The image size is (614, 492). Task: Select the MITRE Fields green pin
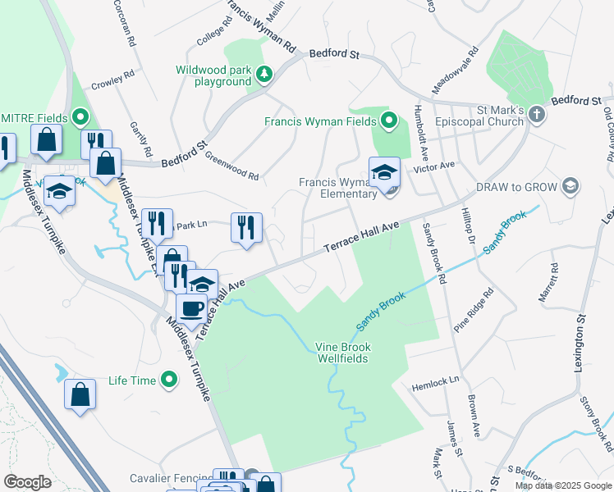80,117
